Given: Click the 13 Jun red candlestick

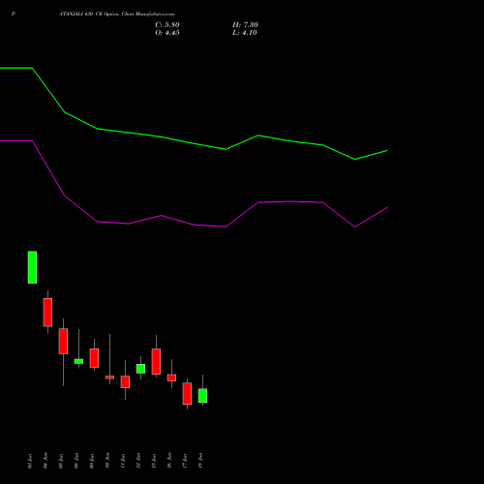Looking at the screenshot, I should [x=156, y=361].
